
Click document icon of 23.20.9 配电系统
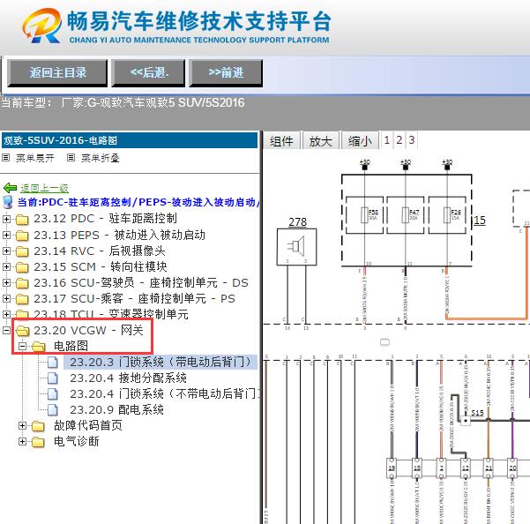[x=52, y=409]
